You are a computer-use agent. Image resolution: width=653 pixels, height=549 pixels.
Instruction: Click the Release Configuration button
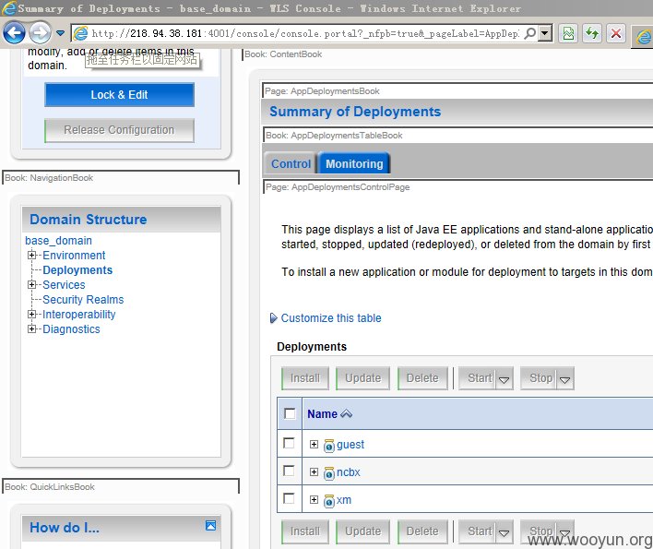coord(119,130)
